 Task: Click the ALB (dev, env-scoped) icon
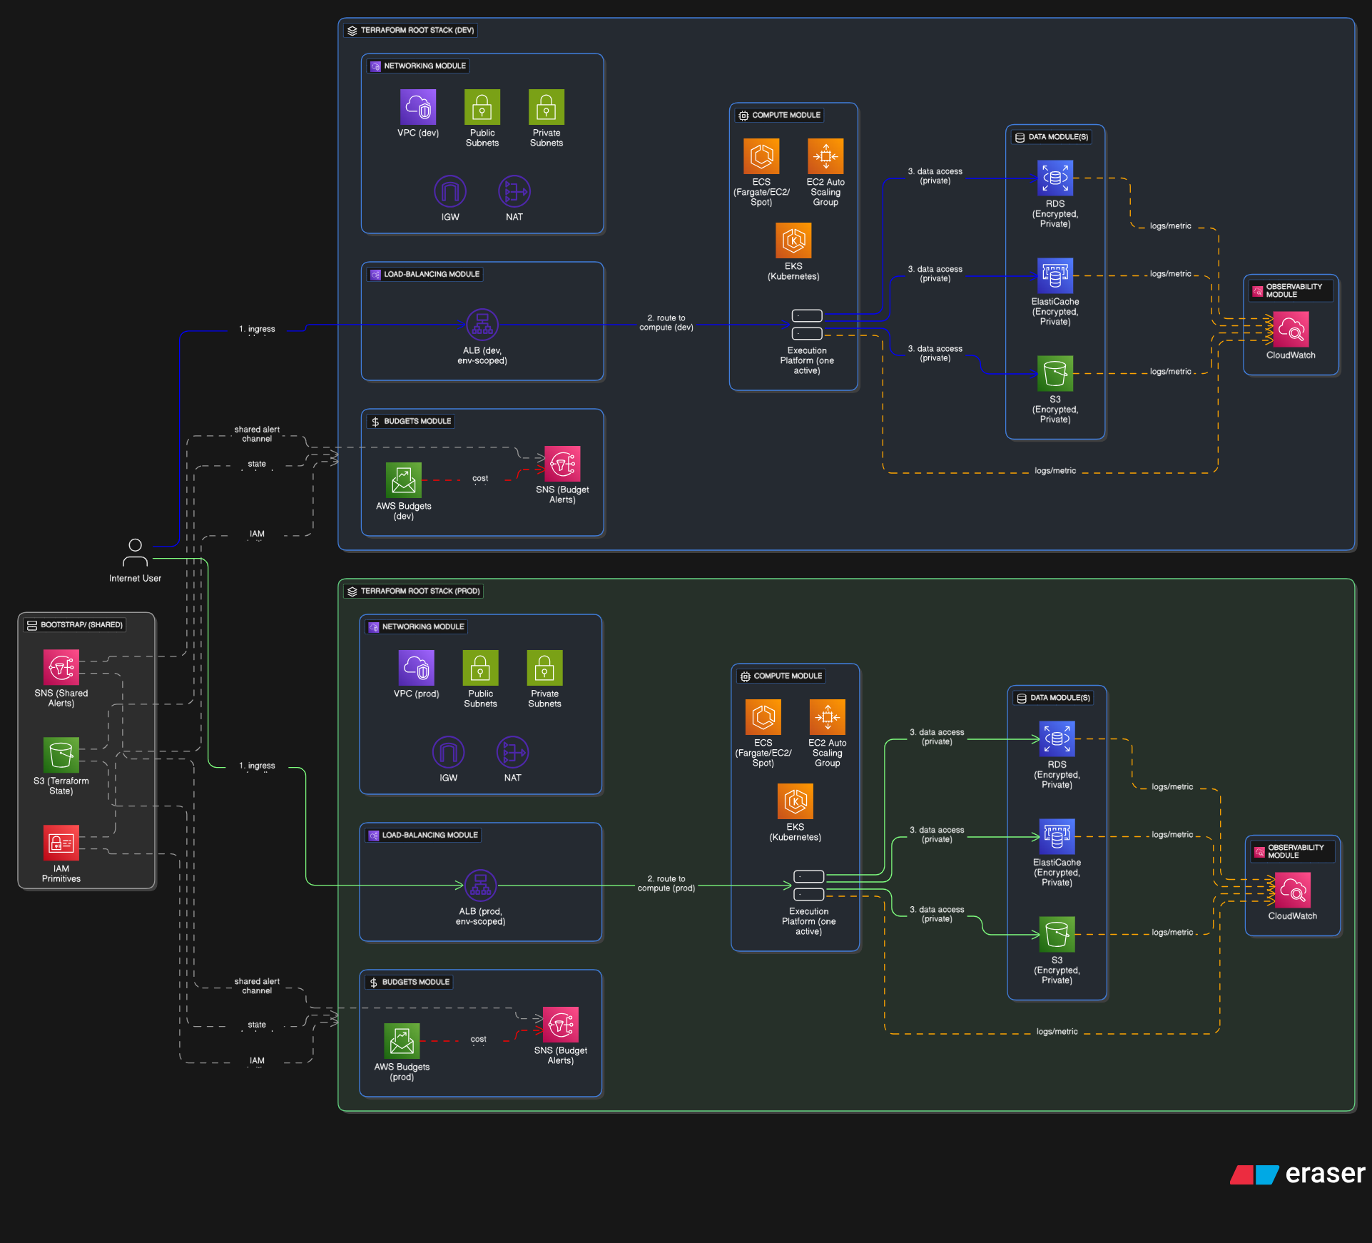482,325
